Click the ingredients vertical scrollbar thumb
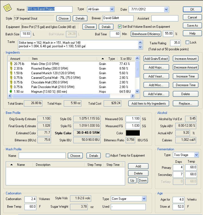This screenshot has height=215, width=203. [x=137, y=69]
